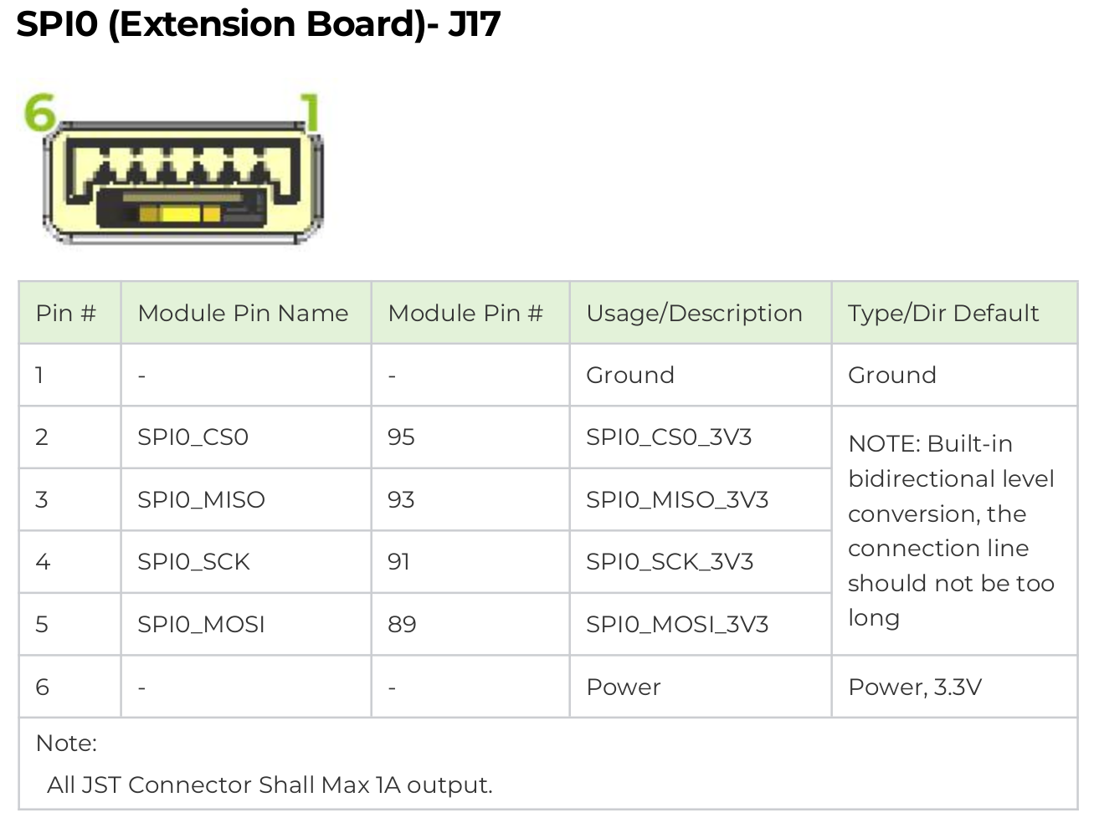Click the Type/Dir Default column header

coord(954,313)
